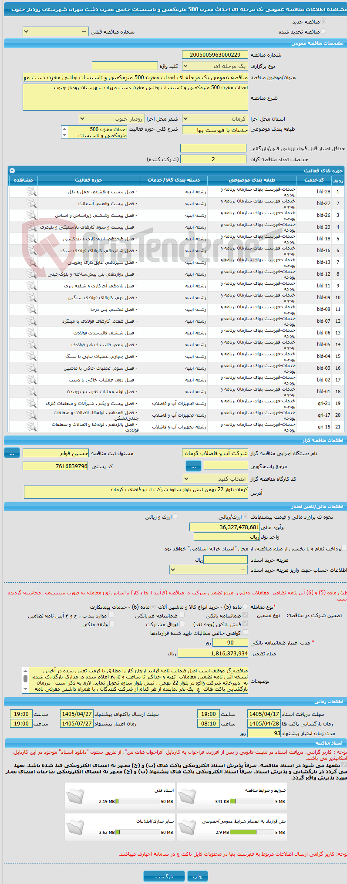Choose ارزی/ریالی estimate option
Viewport: 347px width, 884px height.
click(246, 516)
